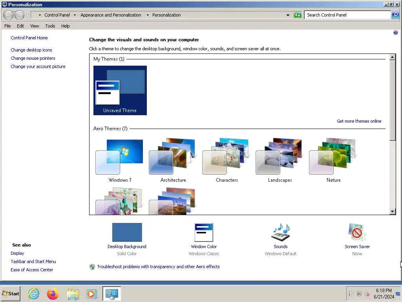The image size is (402, 302).
Task: Open Change desktop icons link
Action: click(31, 50)
